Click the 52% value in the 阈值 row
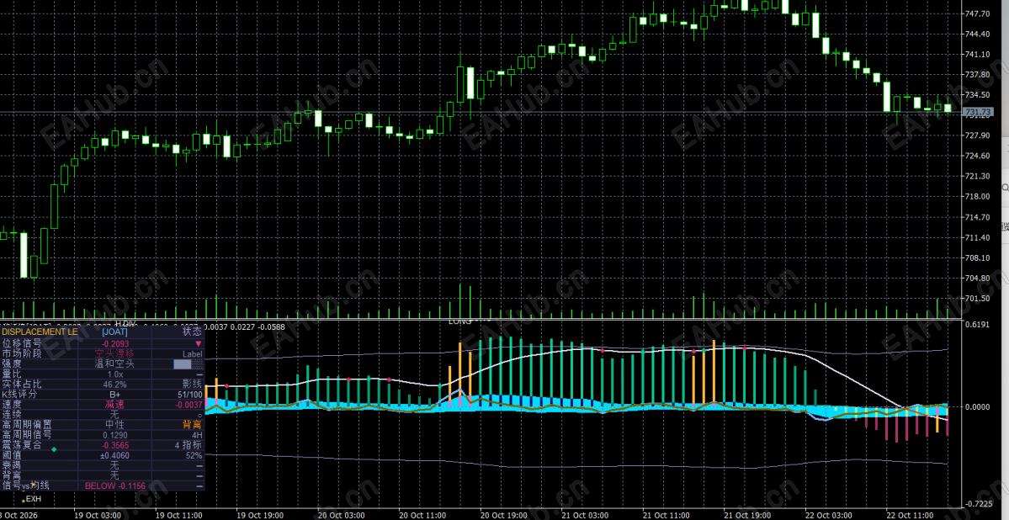 click(194, 456)
